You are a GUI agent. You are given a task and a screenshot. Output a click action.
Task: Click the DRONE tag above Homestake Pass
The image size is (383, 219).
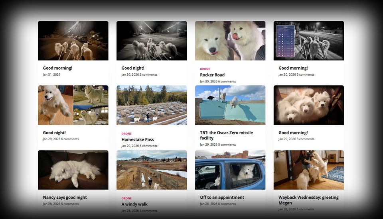pos(126,134)
